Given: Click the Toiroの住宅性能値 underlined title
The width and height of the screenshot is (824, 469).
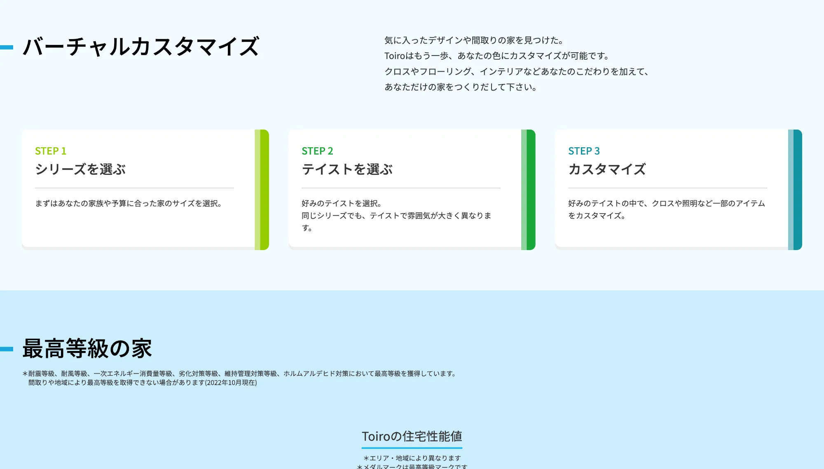Looking at the screenshot, I should [x=412, y=436].
